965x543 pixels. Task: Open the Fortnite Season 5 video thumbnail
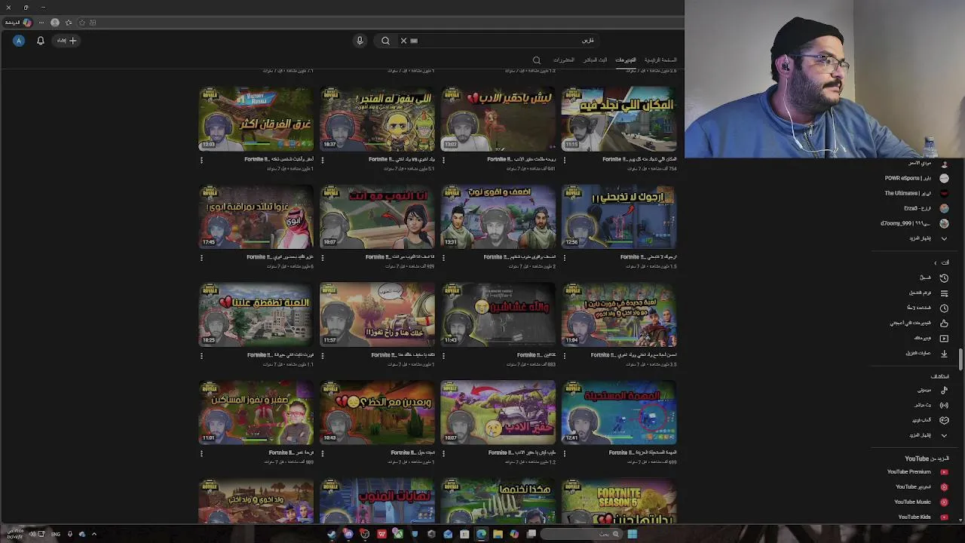pos(619,502)
